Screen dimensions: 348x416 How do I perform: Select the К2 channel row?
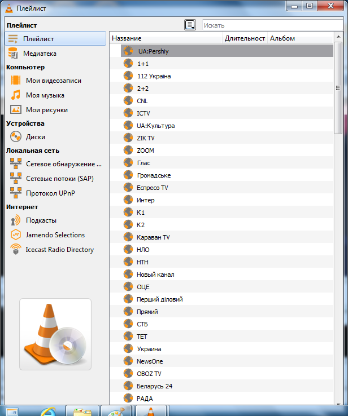(x=221, y=225)
